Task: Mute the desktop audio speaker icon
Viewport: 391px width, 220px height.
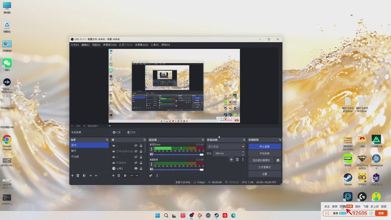Action: tap(152, 169)
